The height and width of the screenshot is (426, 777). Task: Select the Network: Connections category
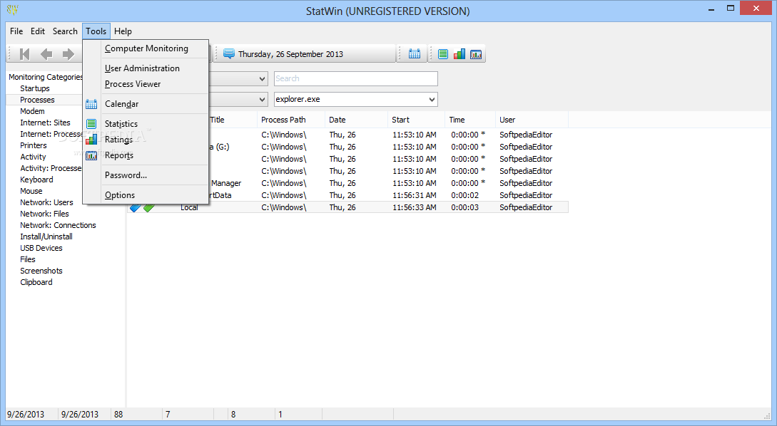coord(58,225)
